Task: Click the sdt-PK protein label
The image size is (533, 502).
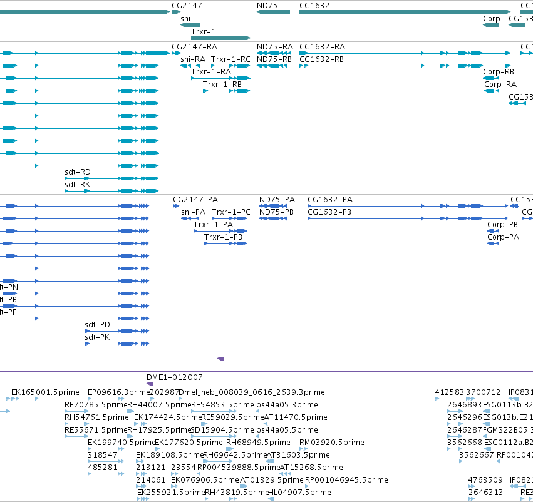Action: [x=97, y=337]
